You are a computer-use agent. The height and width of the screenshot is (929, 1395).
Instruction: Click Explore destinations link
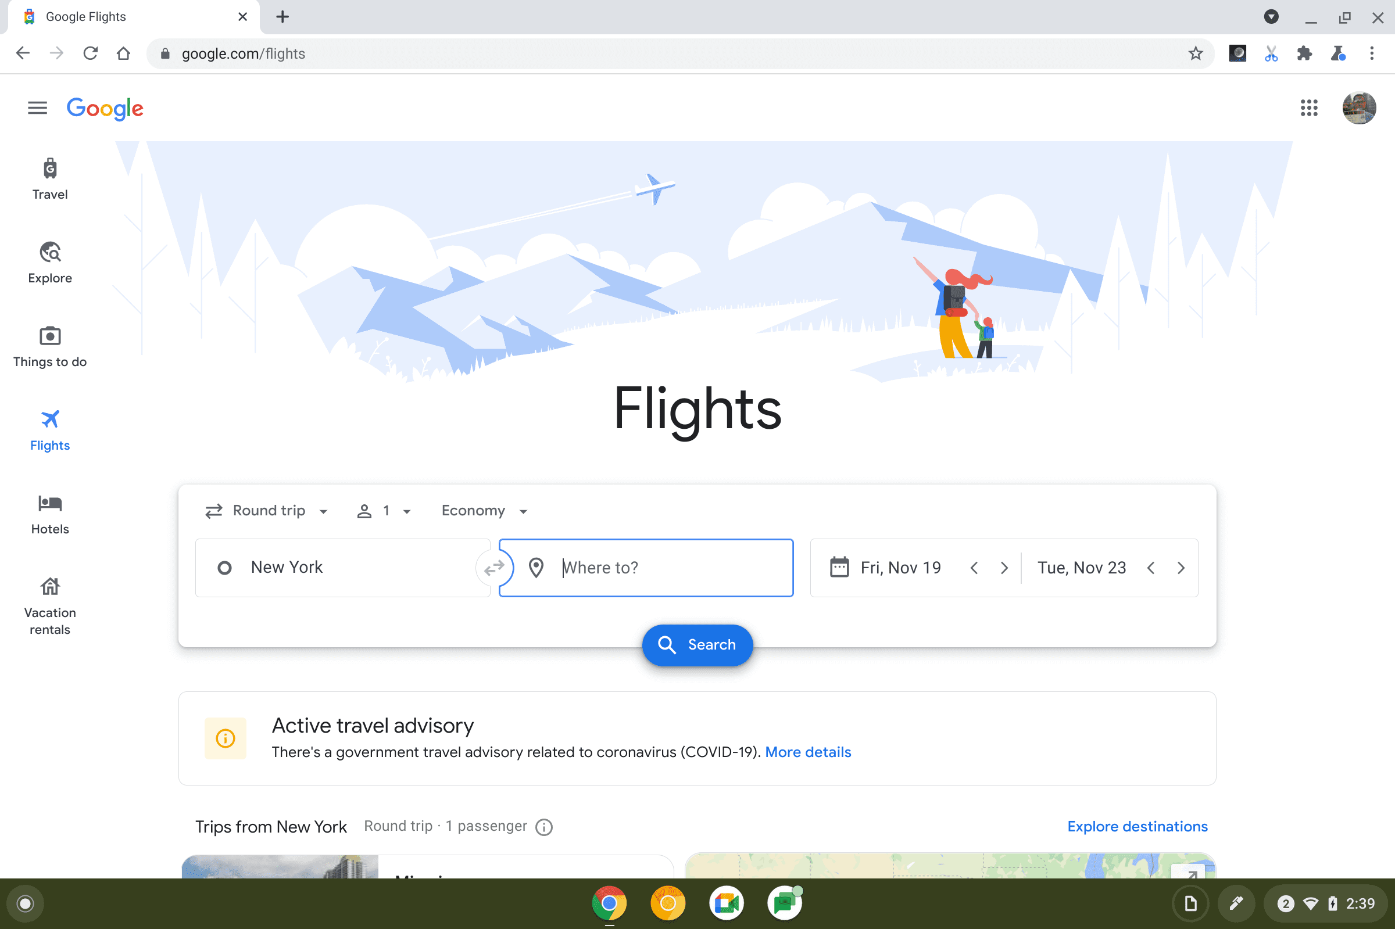(1138, 826)
